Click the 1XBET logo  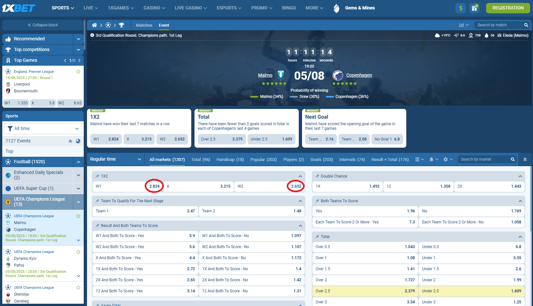coord(19,8)
